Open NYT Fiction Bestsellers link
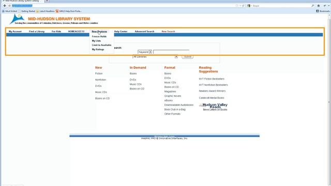This screenshot has height=186, width=331. 212,79
